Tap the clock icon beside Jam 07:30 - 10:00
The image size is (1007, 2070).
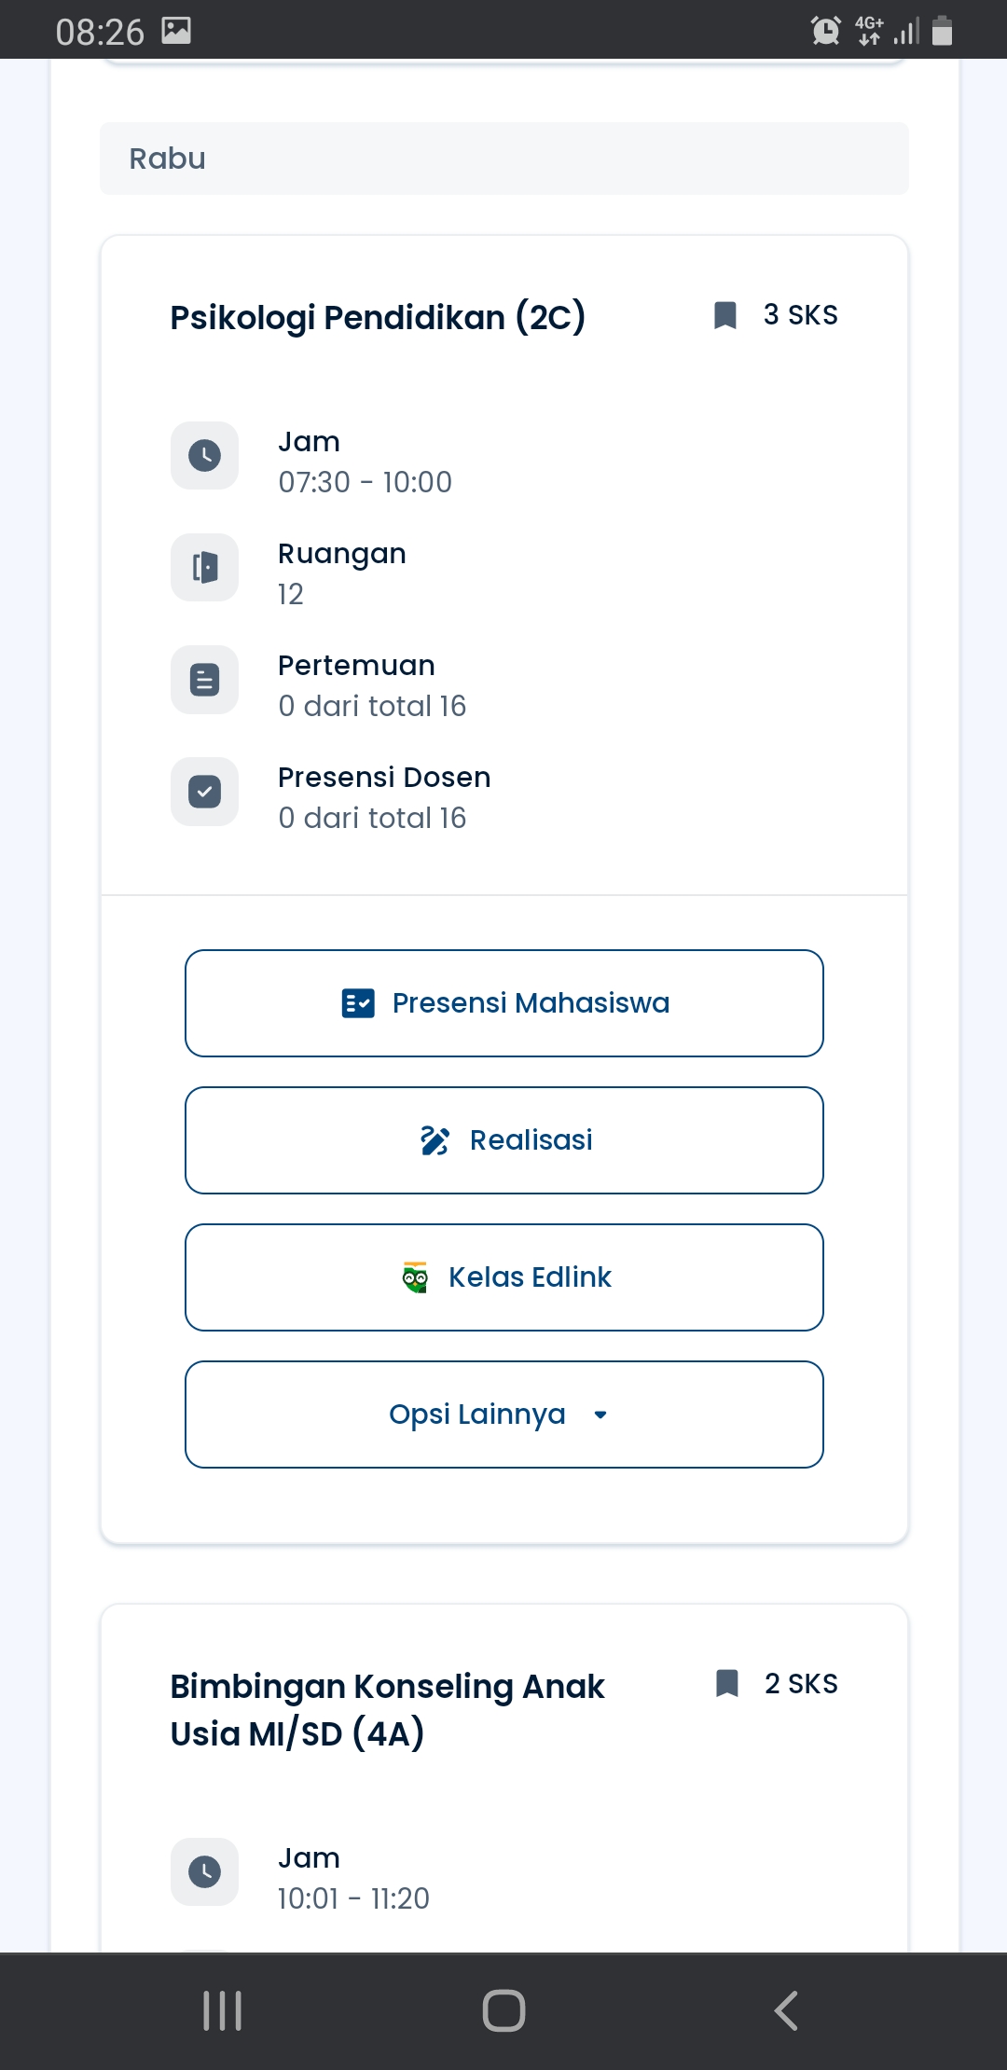204,456
